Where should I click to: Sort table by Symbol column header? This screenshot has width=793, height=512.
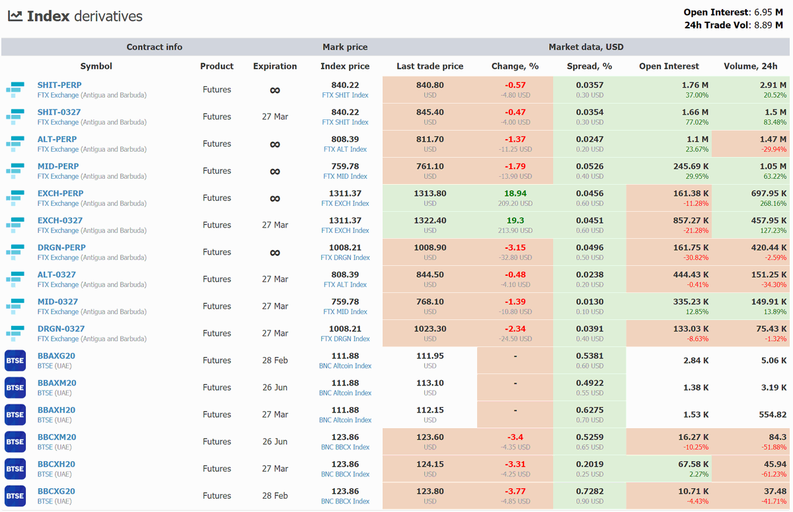[96, 66]
